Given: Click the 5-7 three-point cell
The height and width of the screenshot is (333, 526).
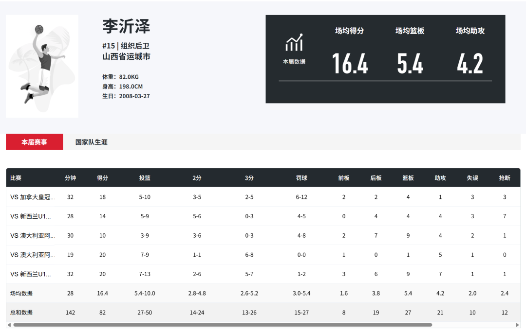Looking at the screenshot, I should pyautogui.click(x=249, y=274).
